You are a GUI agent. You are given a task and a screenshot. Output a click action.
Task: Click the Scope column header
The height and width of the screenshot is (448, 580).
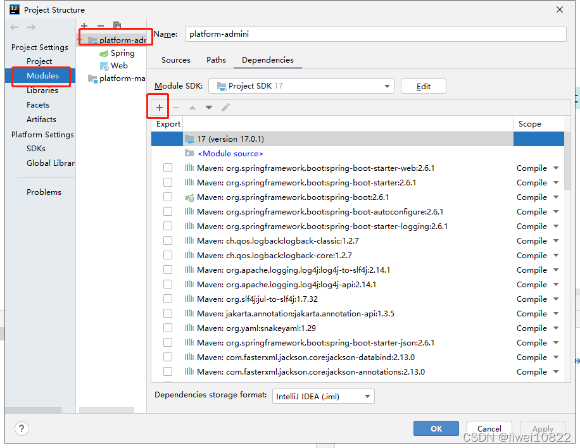pyautogui.click(x=530, y=124)
